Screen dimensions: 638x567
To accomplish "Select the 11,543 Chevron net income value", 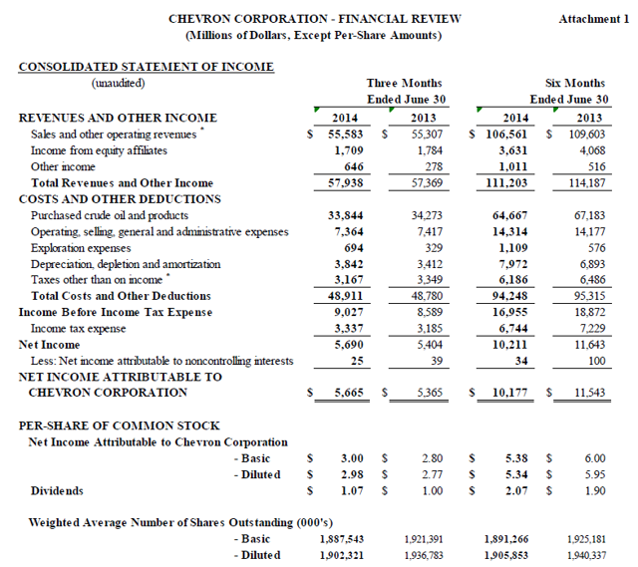I will (x=589, y=393).
